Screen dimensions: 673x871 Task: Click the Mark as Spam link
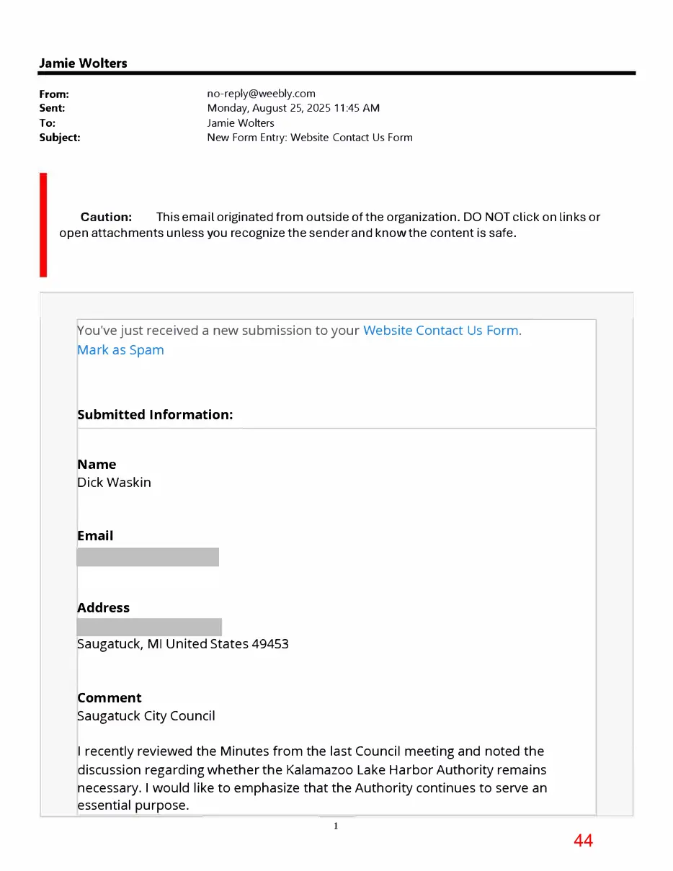coord(120,350)
